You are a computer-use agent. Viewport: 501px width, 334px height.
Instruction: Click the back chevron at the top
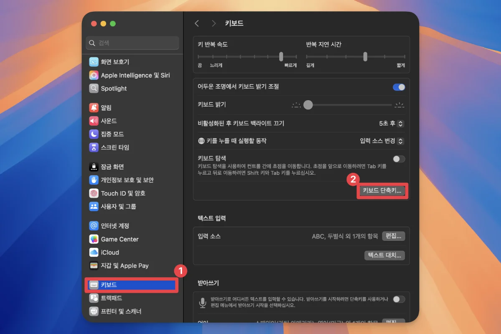point(197,23)
